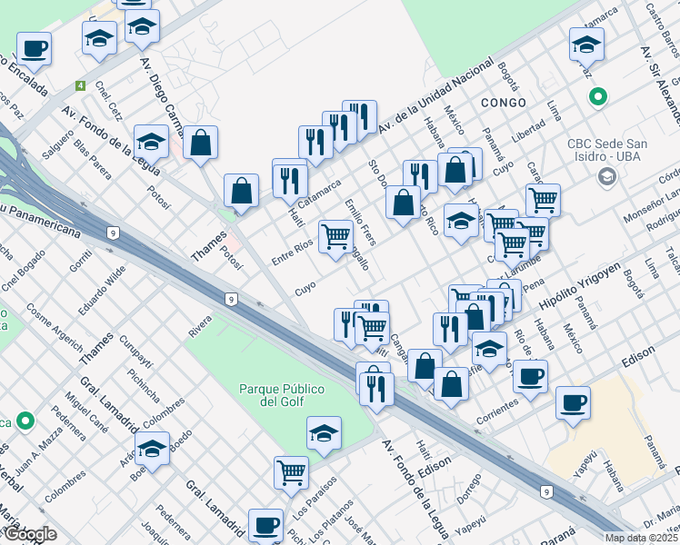This screenshot has width=680, height=545.
Task: Open the shopping cart marker near Caracas street
Action: pos(544,202)
